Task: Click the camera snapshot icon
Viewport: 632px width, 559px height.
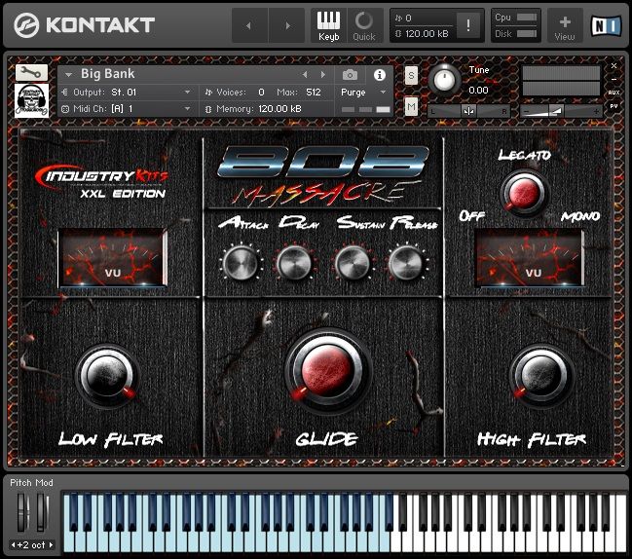Action: (x=350, y=74)
